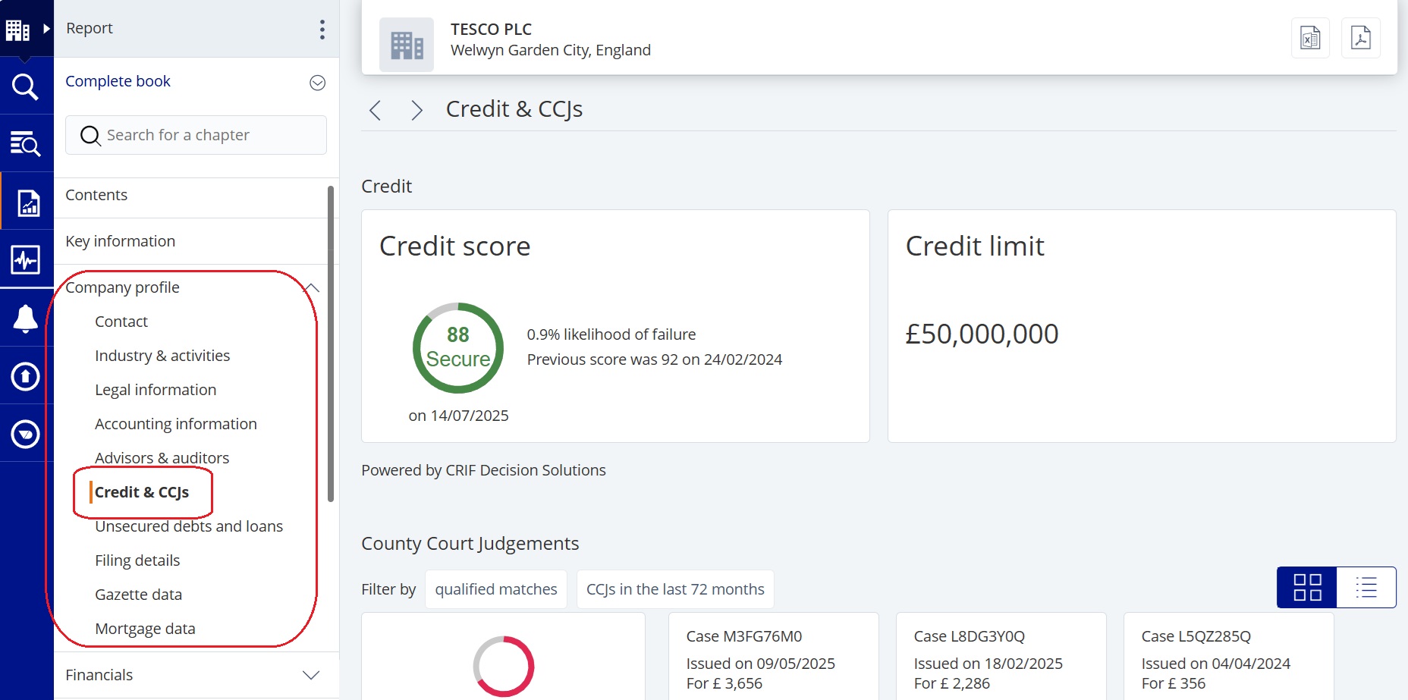This screenshot has width=1408, height=700.
Task: Go to Mortgage data chapter
Action: [x=145, y=629]
